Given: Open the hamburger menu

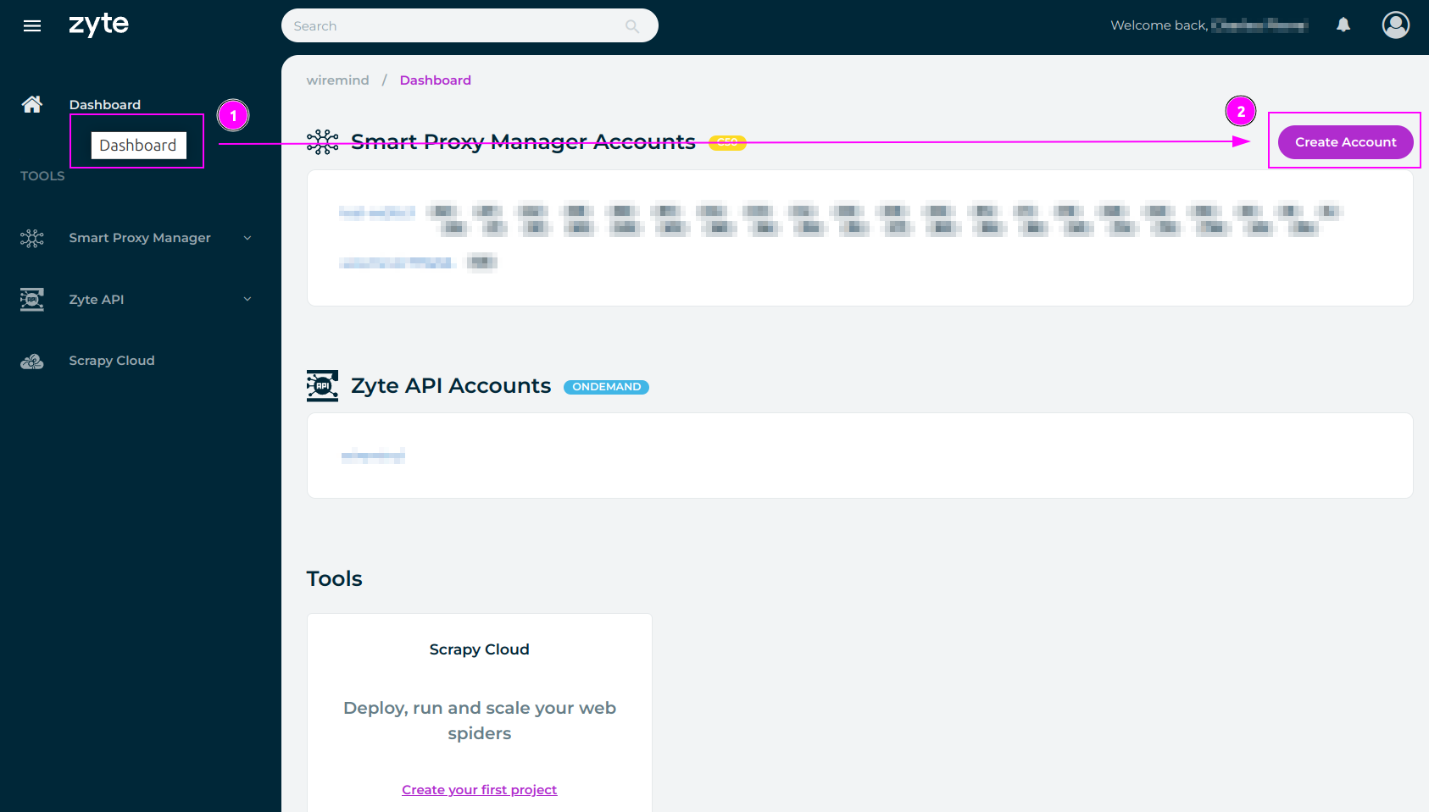Looking at the screenshot, I should click(x=32, y=26).
